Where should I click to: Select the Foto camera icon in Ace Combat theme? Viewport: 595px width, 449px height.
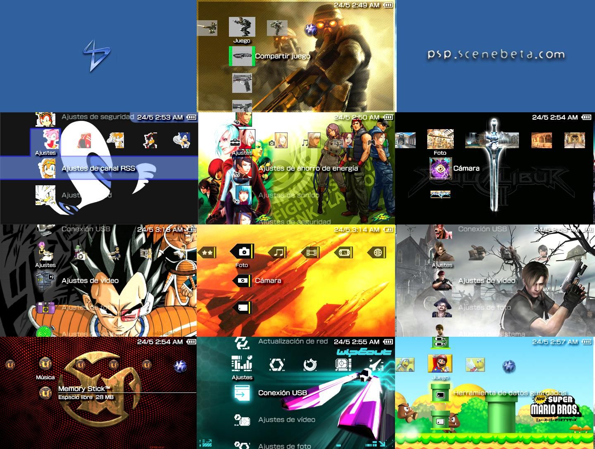point(243,251)
